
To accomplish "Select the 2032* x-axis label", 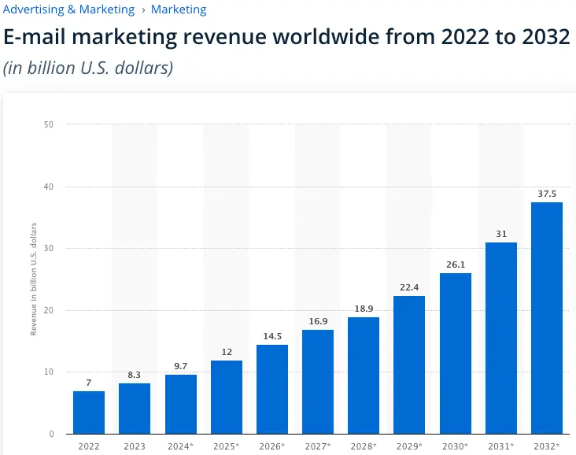I will coord(547,446).
